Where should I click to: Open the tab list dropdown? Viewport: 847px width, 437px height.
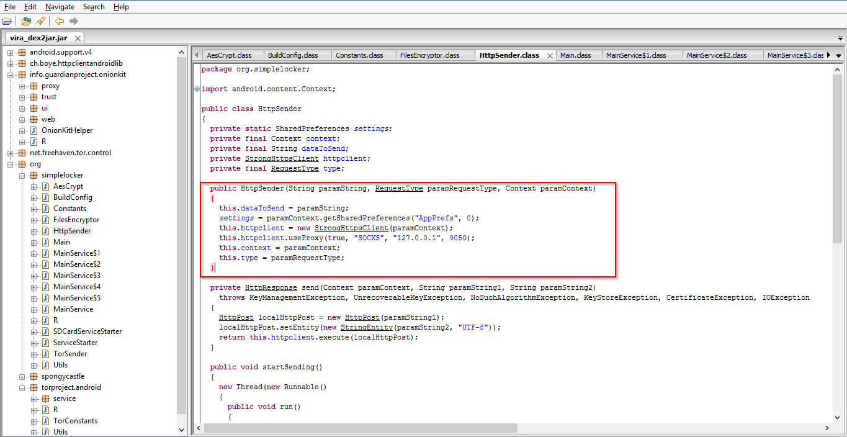(838, 55)
